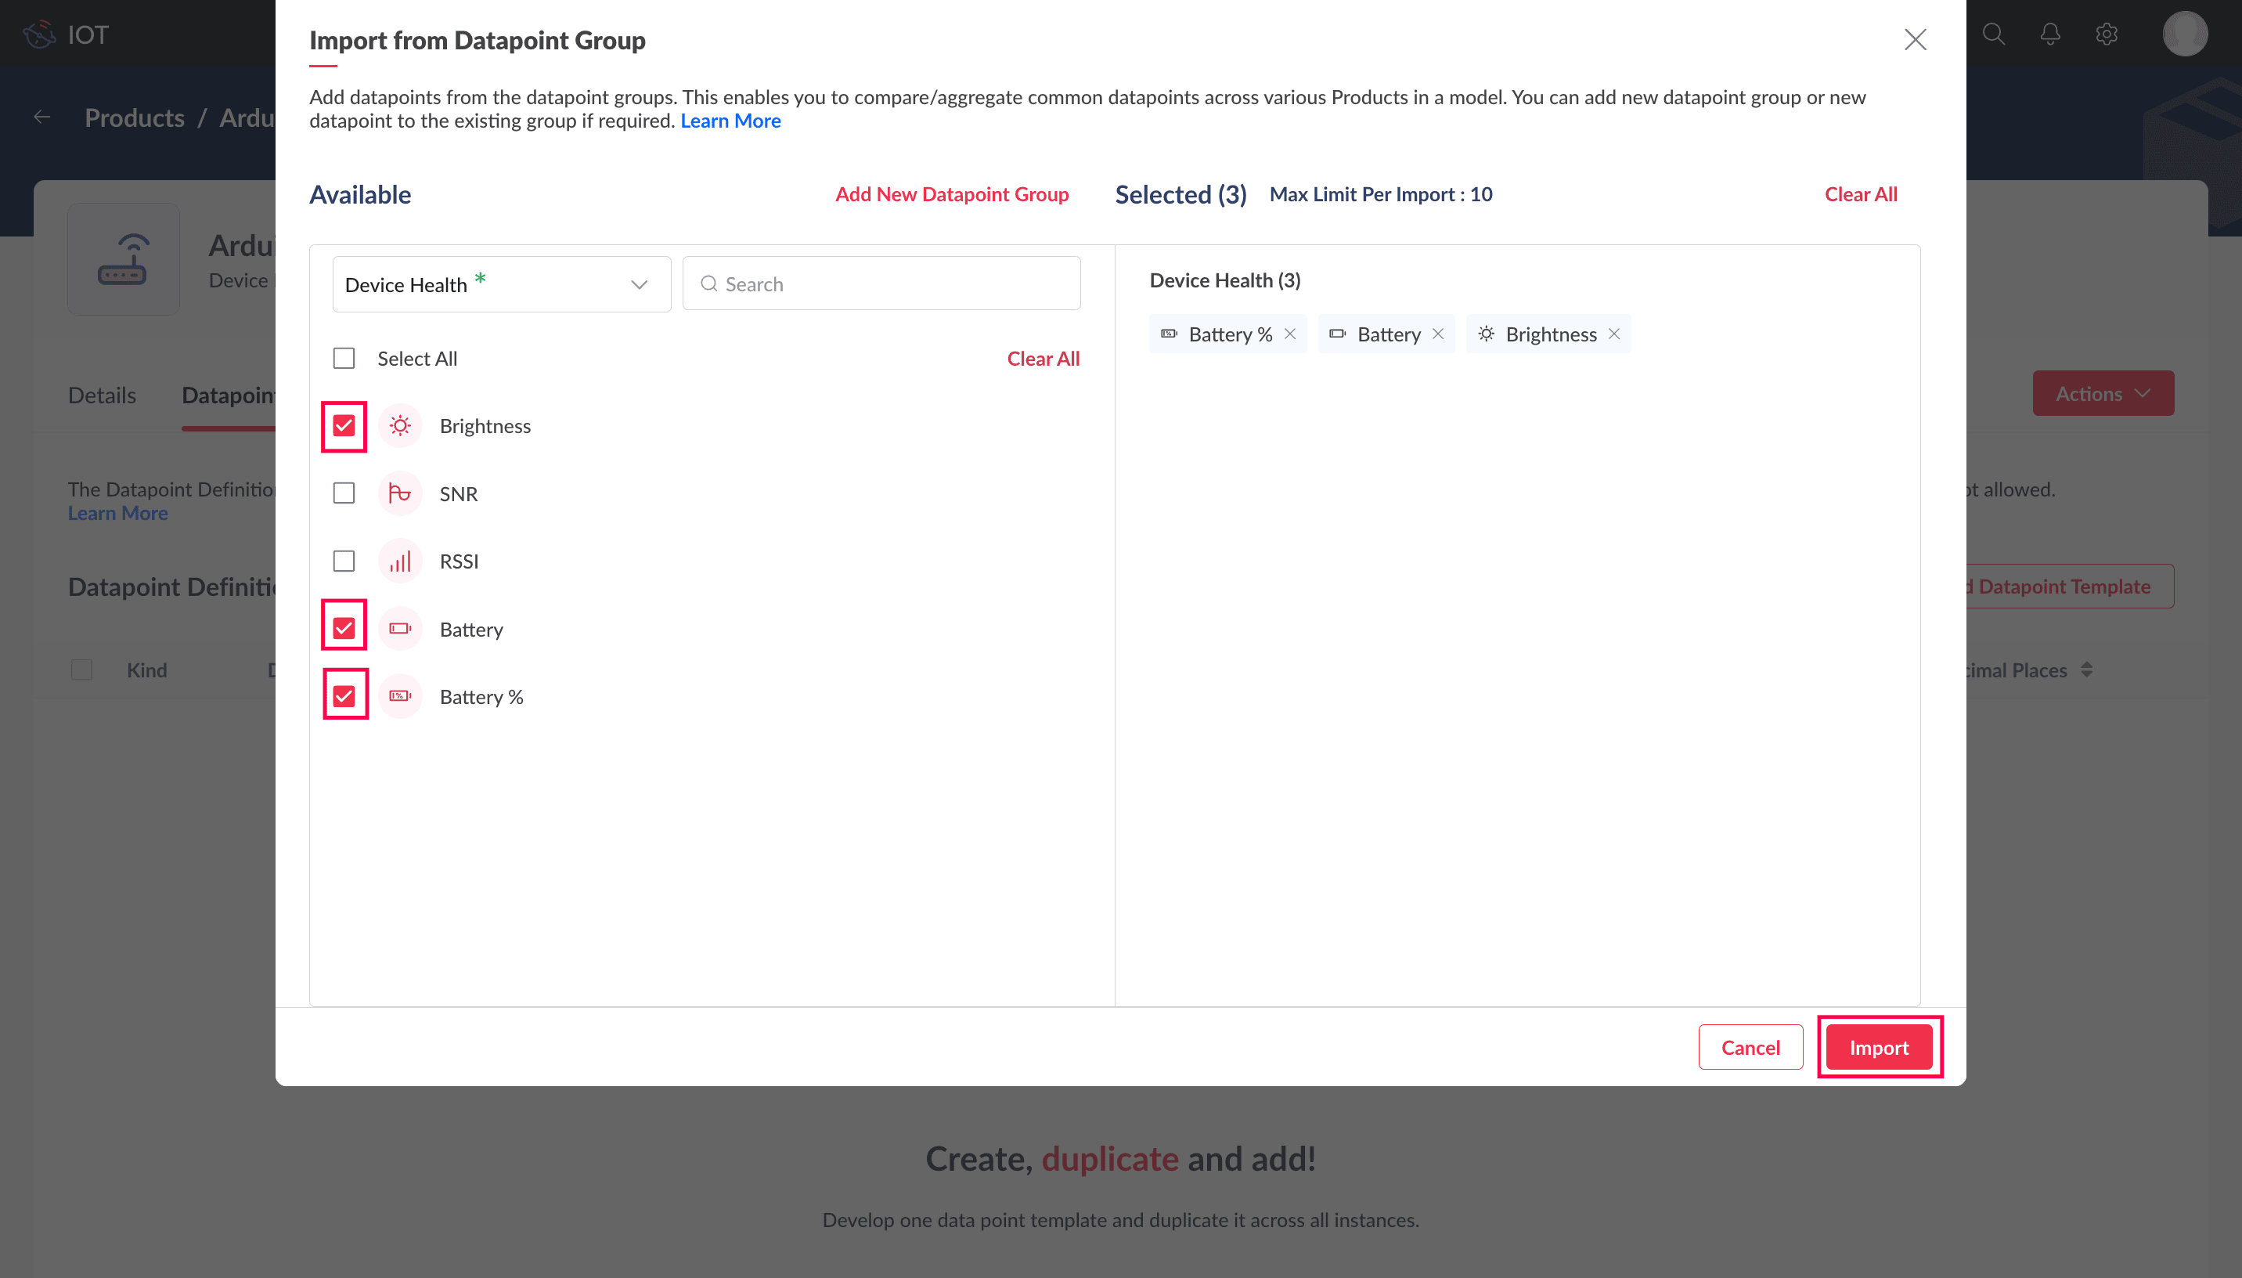This screenshot has height=1278, width=2242.
Task: Click the Import button
Action: click(1878, 1047)
